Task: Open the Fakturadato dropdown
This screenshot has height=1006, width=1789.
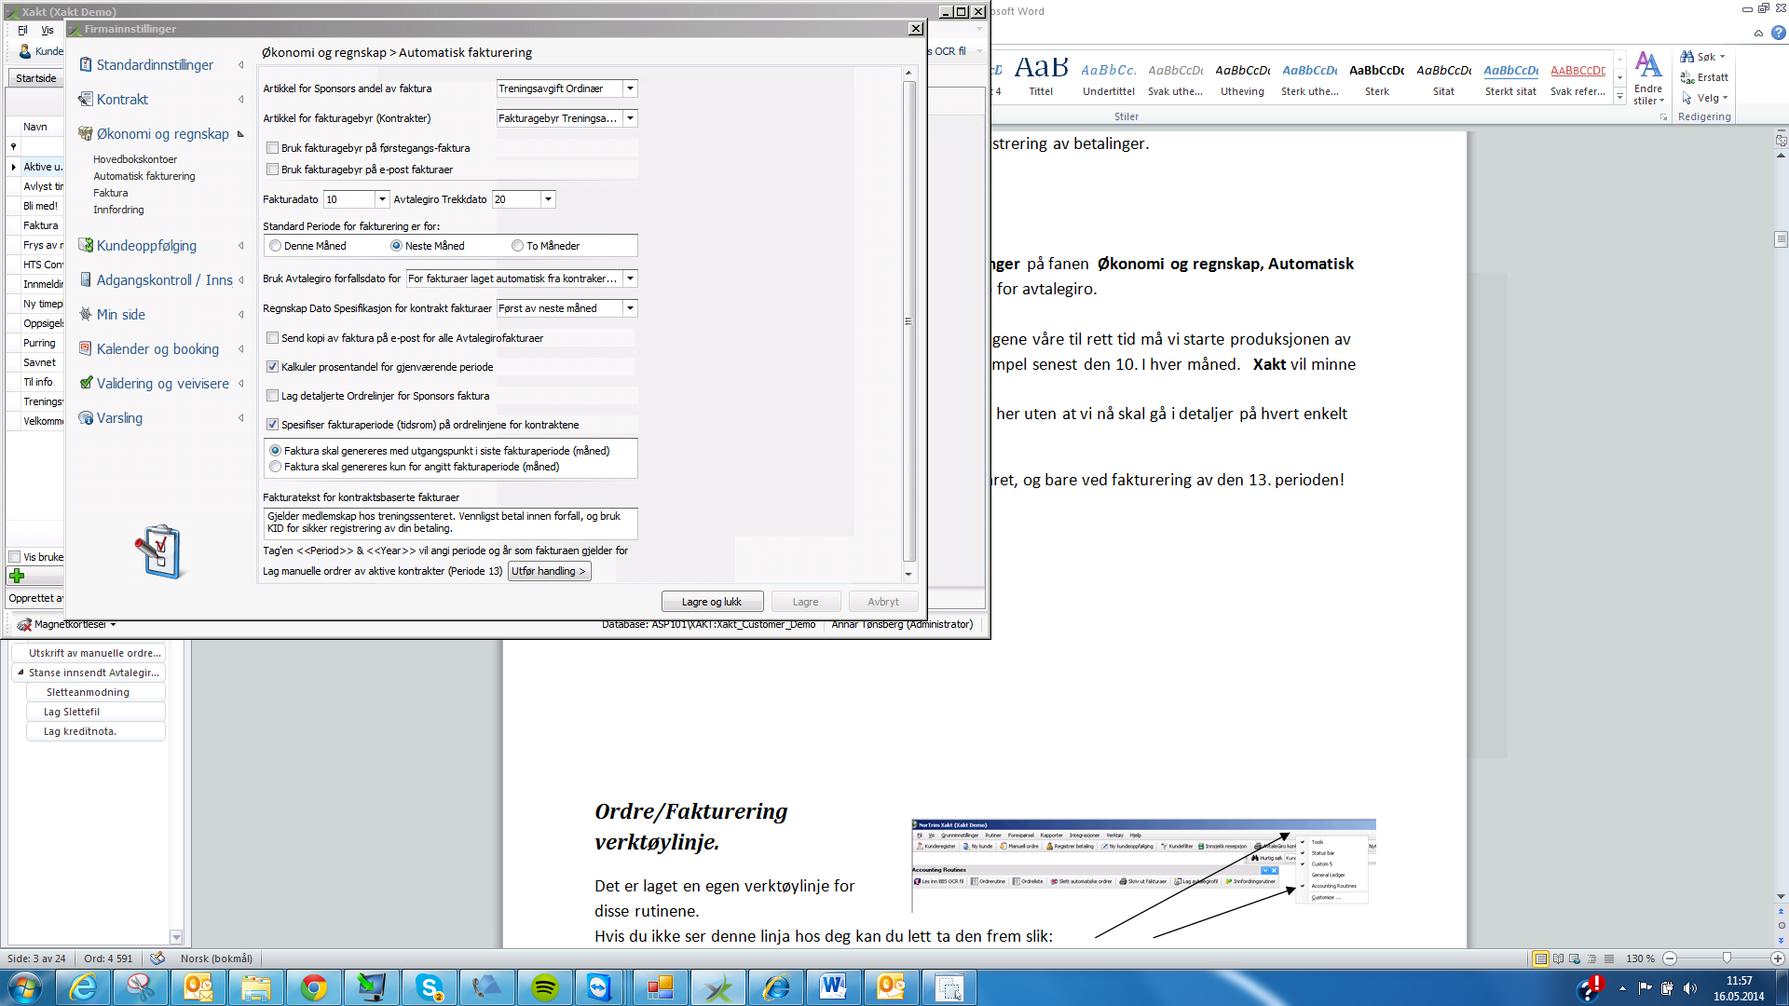Action: coord(381,199)
